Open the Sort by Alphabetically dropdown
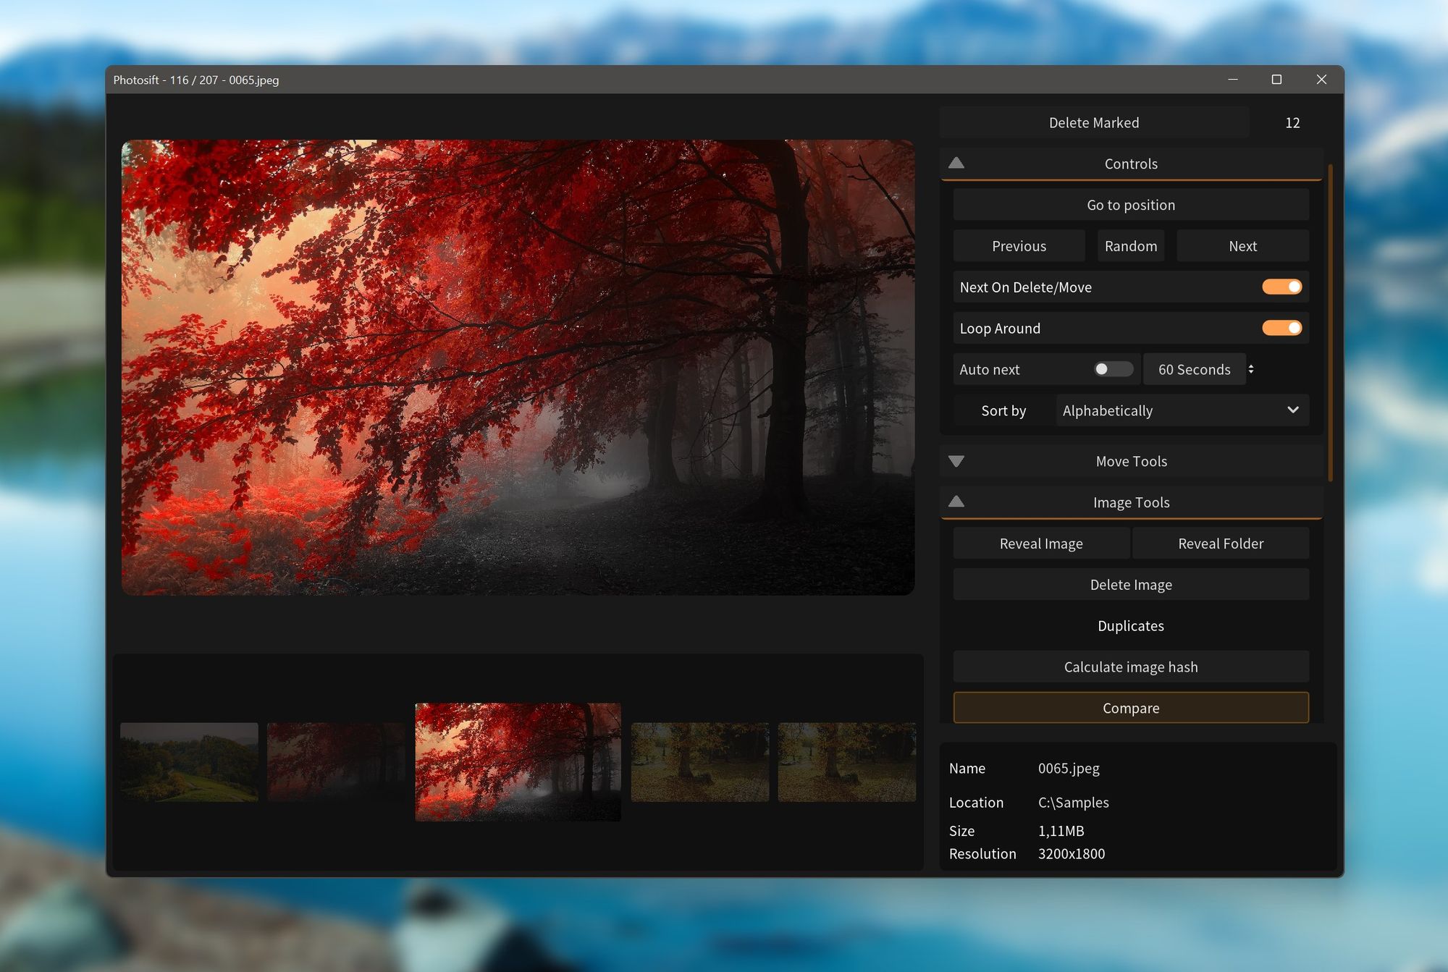The height and width of the screenshot is (972, 1448). click(x=1182, y=410)
